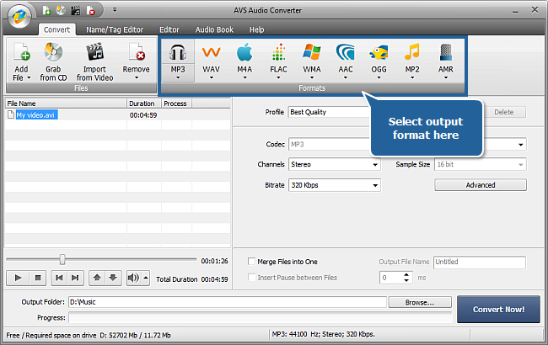Skip to the previous track
This screenshot has width=548, height=345.
tap(59, 278)
